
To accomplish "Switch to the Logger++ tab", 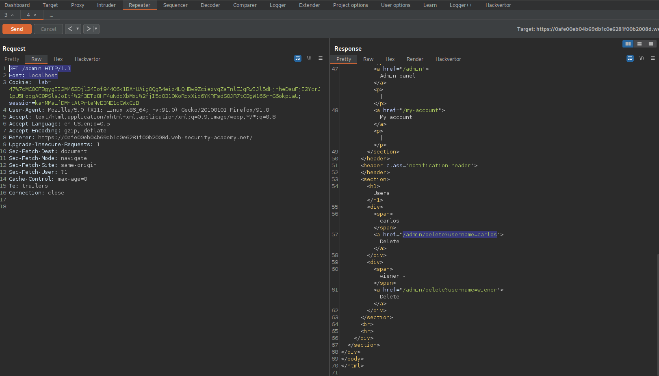I will [461, 5].
